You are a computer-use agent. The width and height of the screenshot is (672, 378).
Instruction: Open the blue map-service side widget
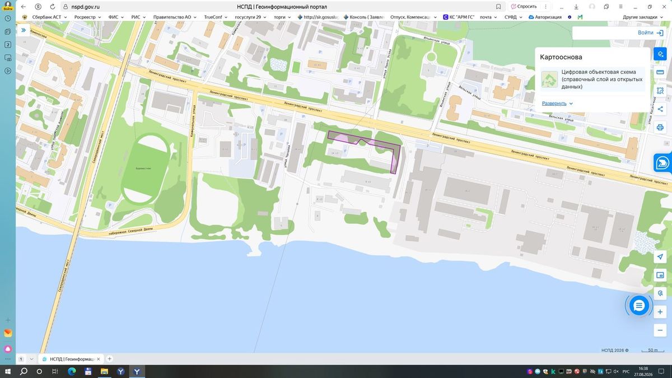(663, 162)
